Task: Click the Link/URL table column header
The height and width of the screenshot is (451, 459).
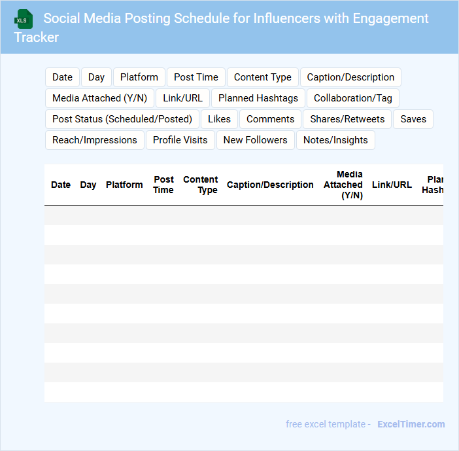Action: [x=392, y=185]
